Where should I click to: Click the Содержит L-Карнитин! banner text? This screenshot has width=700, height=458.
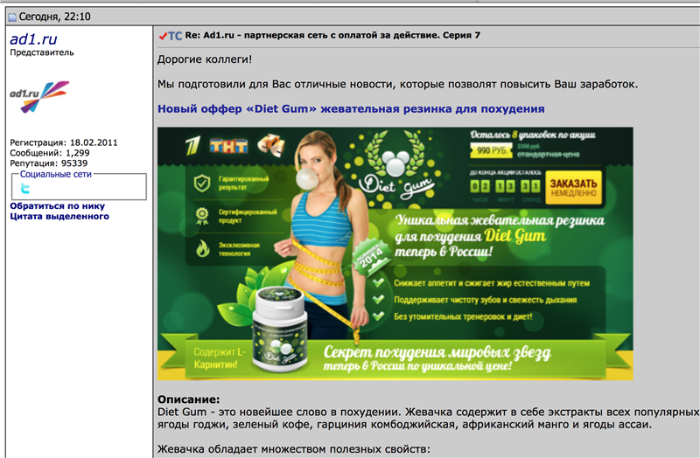220,358
